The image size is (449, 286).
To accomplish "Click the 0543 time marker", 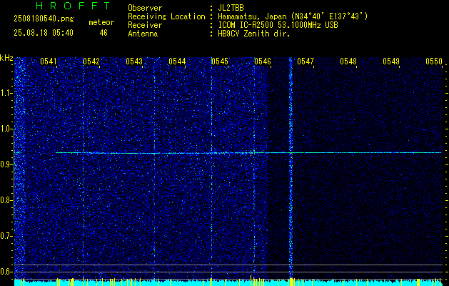I will pos(134,61).
